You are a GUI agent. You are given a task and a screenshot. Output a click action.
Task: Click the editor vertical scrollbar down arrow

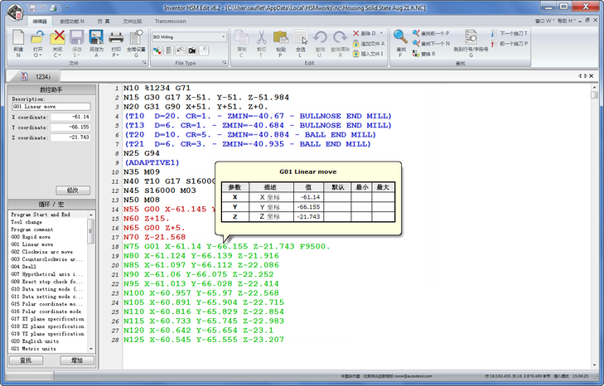click(x=594, y=364)
